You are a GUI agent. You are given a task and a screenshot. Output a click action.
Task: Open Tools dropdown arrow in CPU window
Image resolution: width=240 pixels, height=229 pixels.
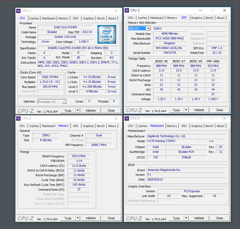[78, 111]
